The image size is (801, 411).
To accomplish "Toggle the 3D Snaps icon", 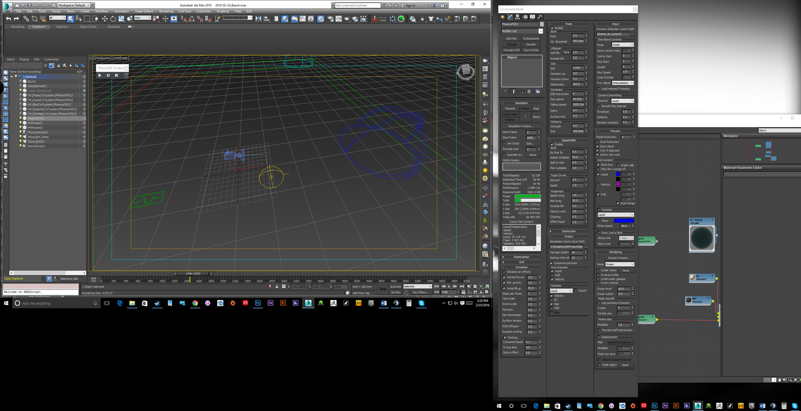I will click(x=183, y=19).
